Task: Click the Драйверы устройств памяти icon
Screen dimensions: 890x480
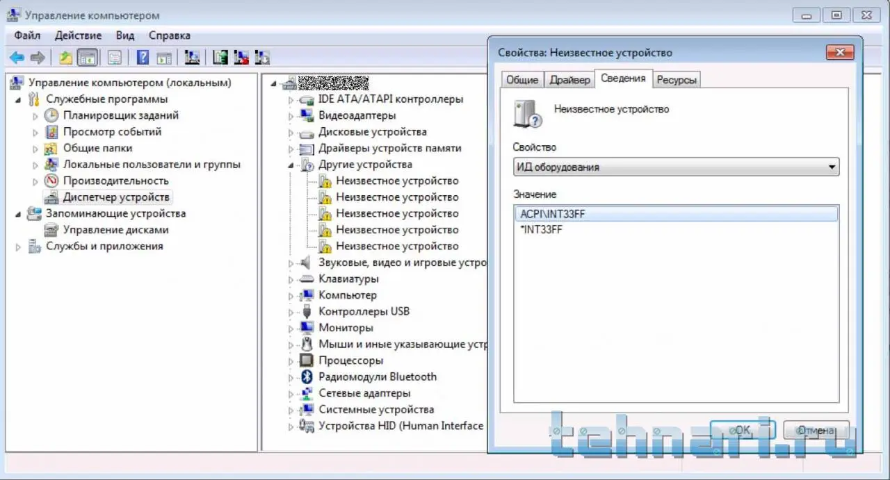Action: 307,148
